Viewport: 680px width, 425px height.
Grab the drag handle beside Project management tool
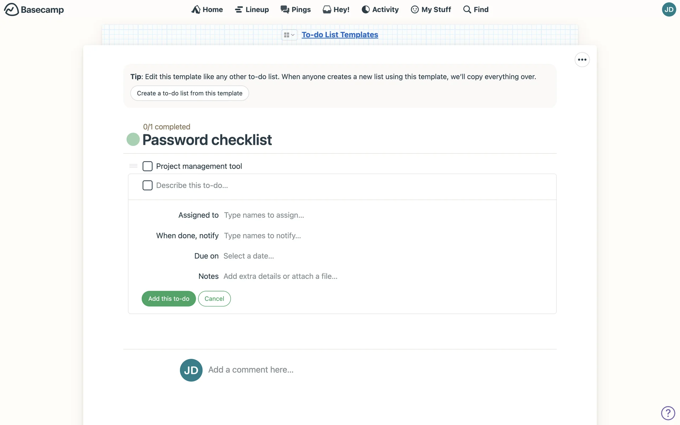(133, 166)
